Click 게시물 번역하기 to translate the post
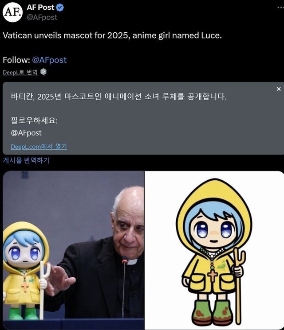Screen dimensions: 284x330 tap(26, 160)
